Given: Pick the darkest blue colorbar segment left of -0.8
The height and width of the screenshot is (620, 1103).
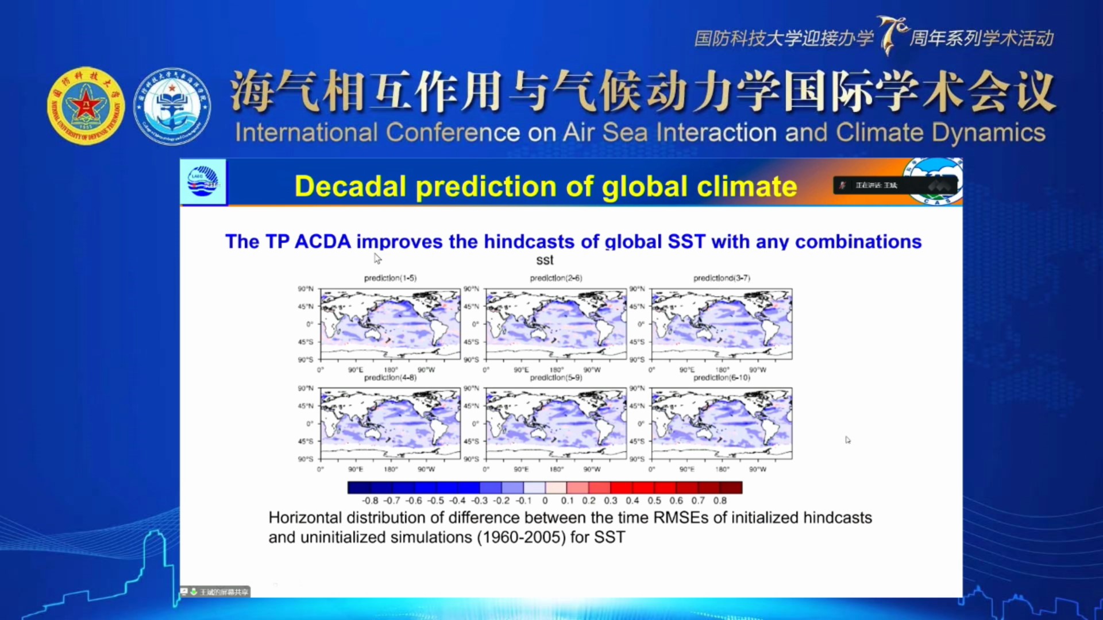Looking at the screenshot, I should [x=358, y=488].
